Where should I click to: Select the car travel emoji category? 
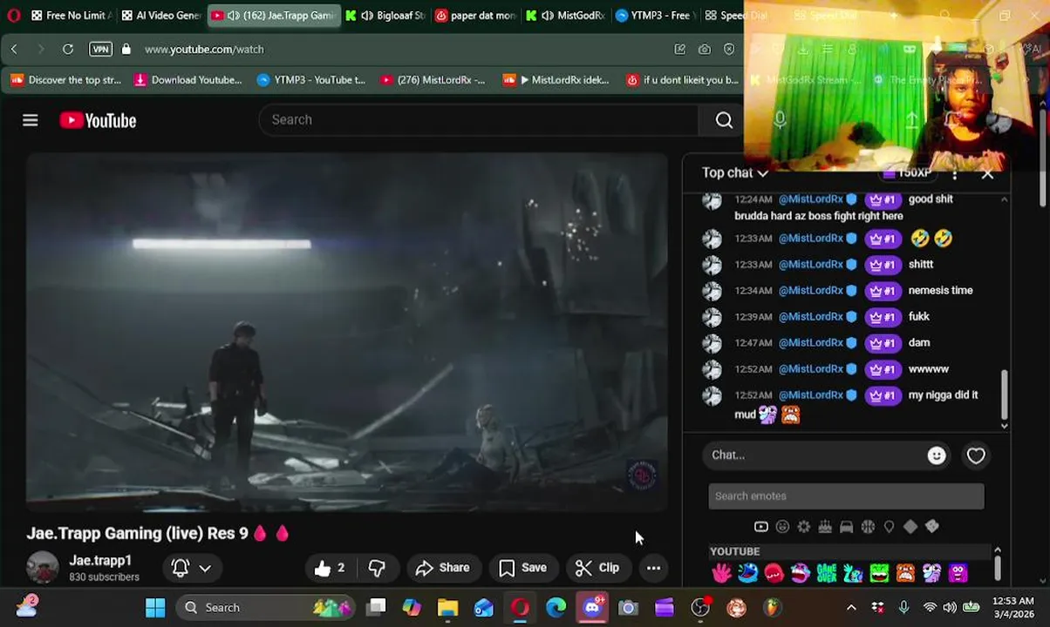click(x=846, y=527)
